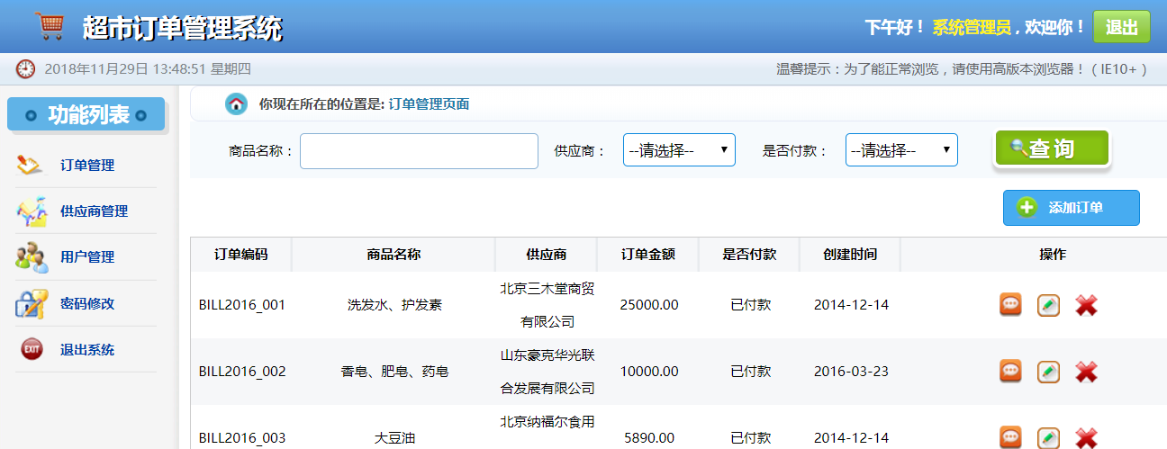This screenshot has height=449, width=1167.
Task: Open the 供应商 dropdown
Action: (x=679, y=150)
